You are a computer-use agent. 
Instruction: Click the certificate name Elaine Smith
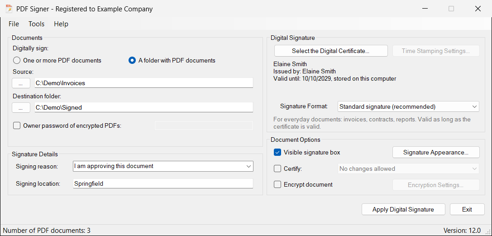point(290,64)
